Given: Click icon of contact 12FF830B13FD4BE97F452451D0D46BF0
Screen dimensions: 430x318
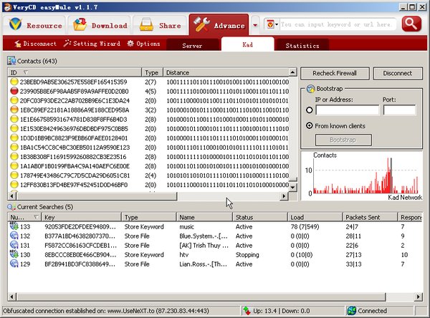Looking at the screenshot, I should click(x=14, y=185).
